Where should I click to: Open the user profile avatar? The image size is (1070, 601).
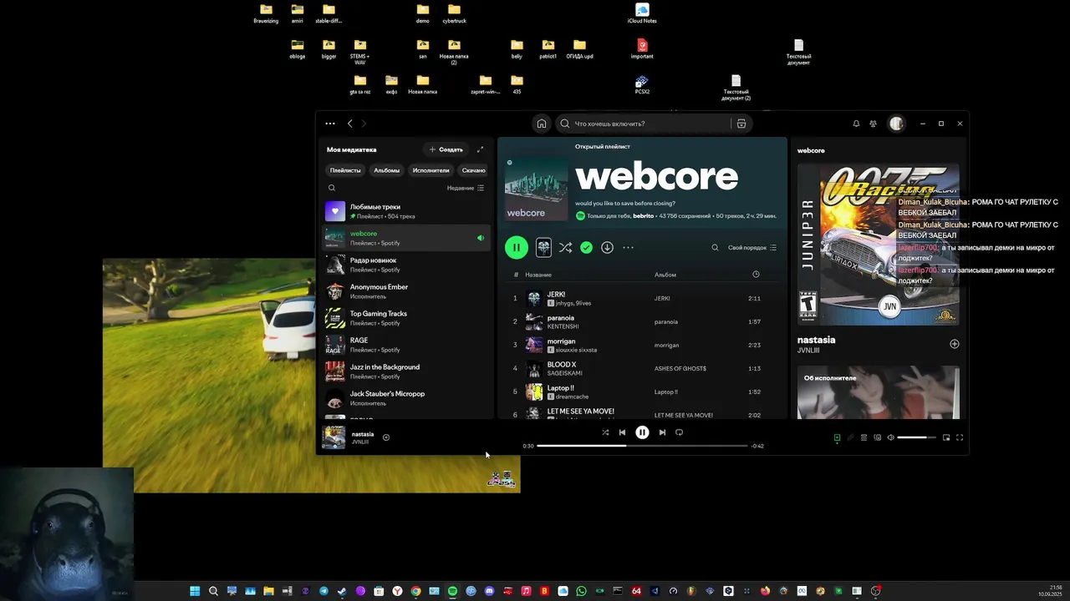click(896, 124)
